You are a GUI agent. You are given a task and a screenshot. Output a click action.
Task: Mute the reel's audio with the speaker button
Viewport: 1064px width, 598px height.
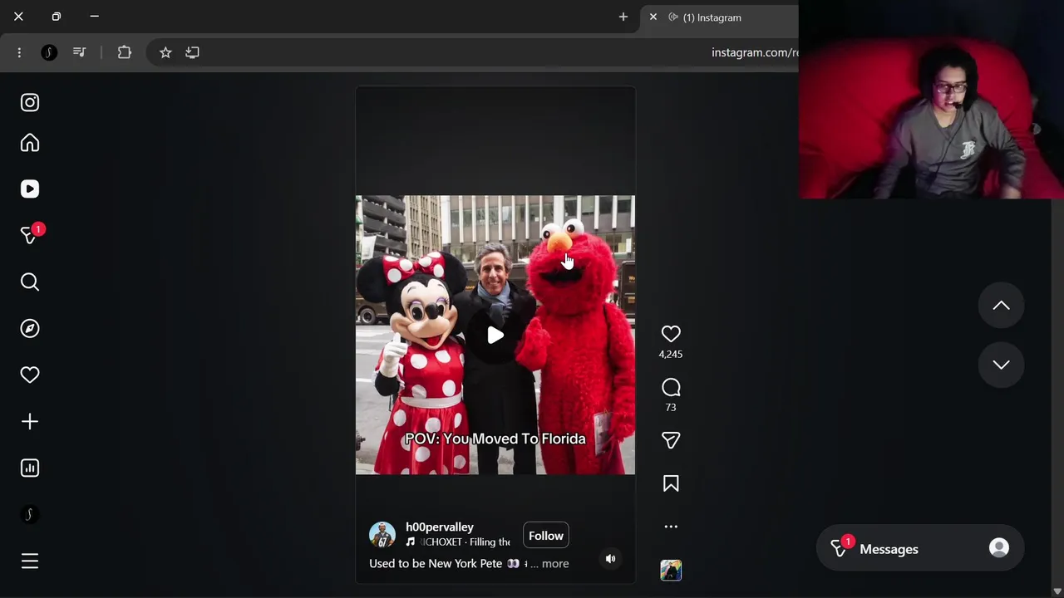610,559
